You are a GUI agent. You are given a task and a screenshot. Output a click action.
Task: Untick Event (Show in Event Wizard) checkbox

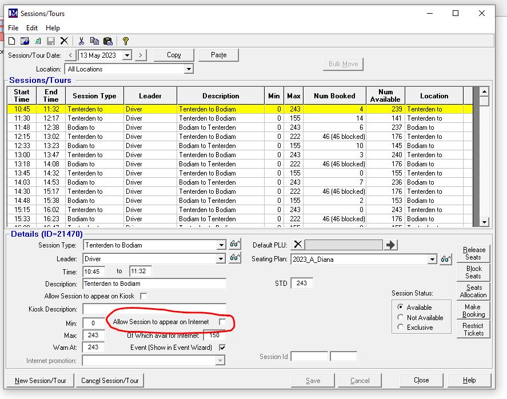222,348
